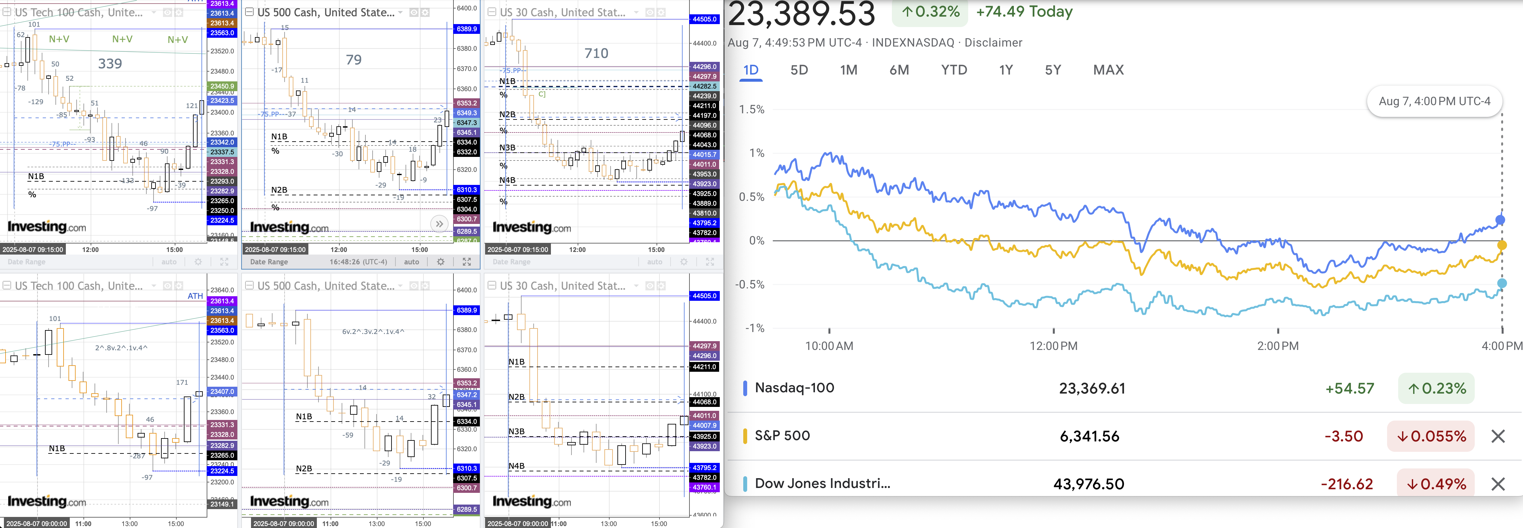Collapse legend box of top US 30 Cash
The width and height of the screenshot is (1523, 528).
click(x=491, y=12)
